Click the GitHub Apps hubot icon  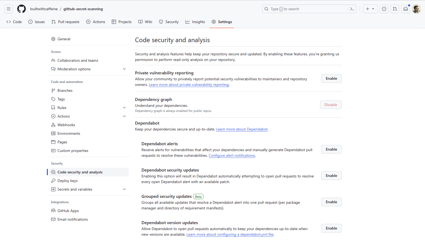coord(53,211)
